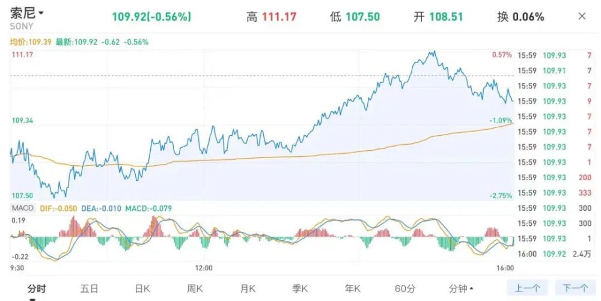Viewport: 601px width, 301px height.
Task: Click the MACD indicator label
Action: coord(22,208)
